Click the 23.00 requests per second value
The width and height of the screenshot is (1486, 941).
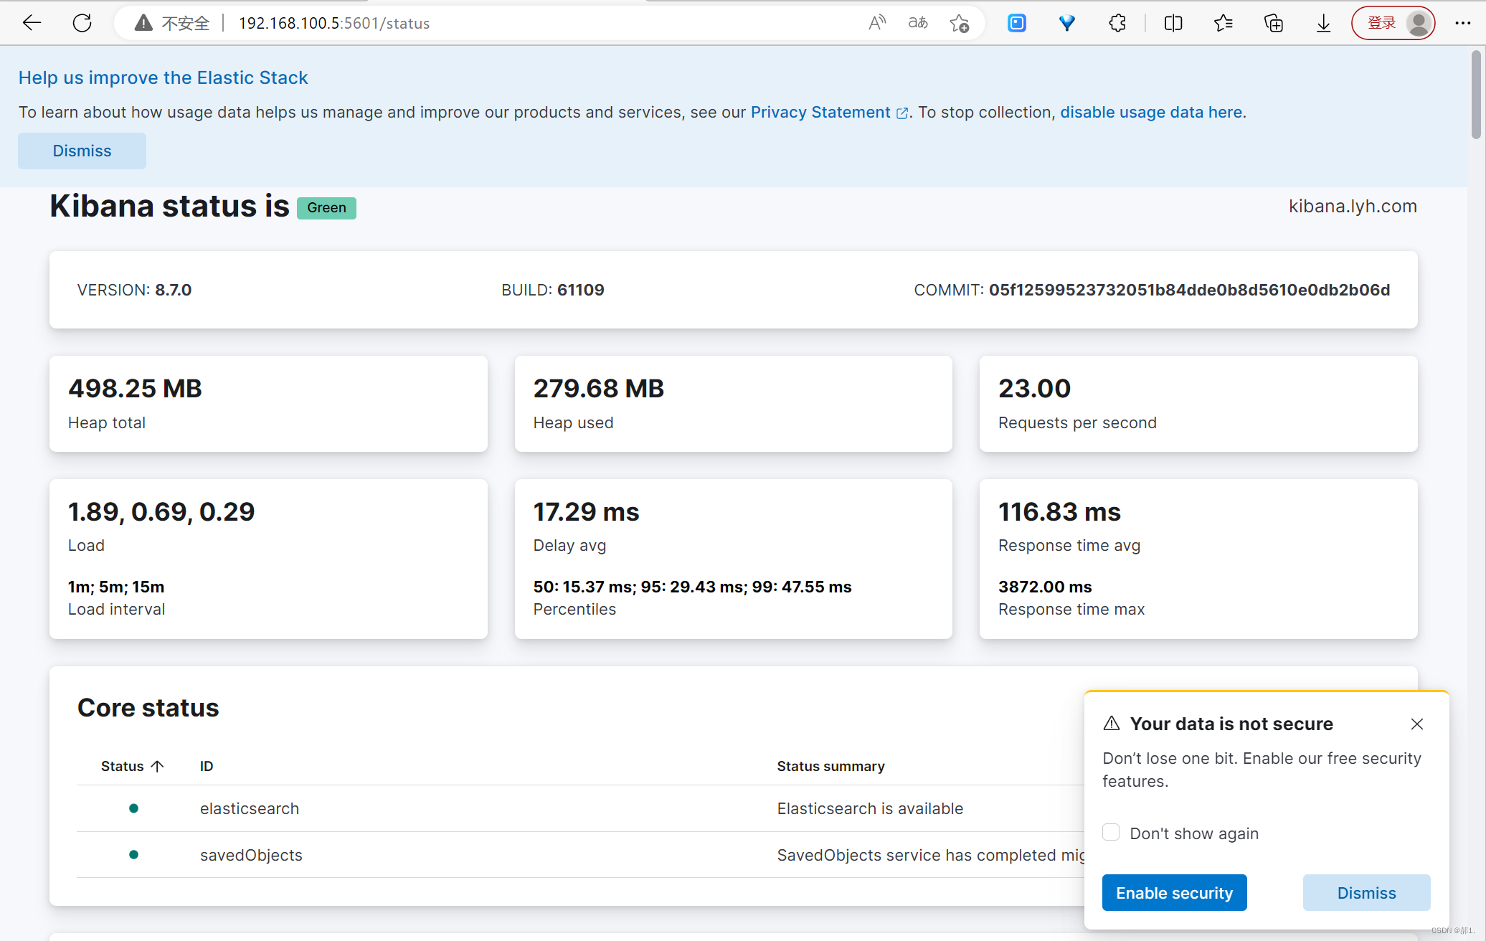coord(1034,388)
